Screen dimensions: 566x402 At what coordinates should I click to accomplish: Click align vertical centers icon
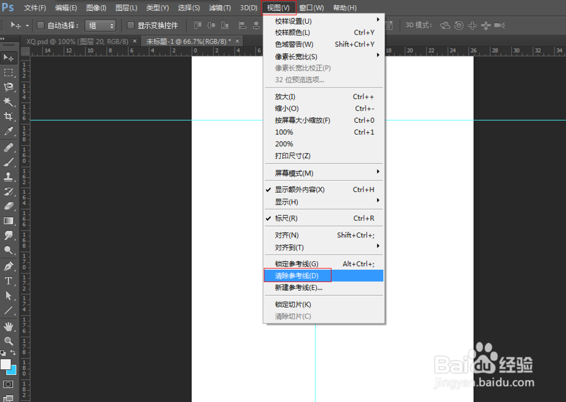pyautogui.click(x=211, y=25)
